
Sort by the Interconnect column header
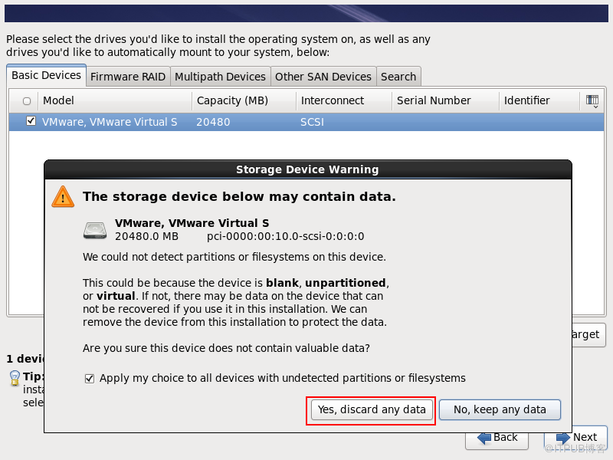343,100
